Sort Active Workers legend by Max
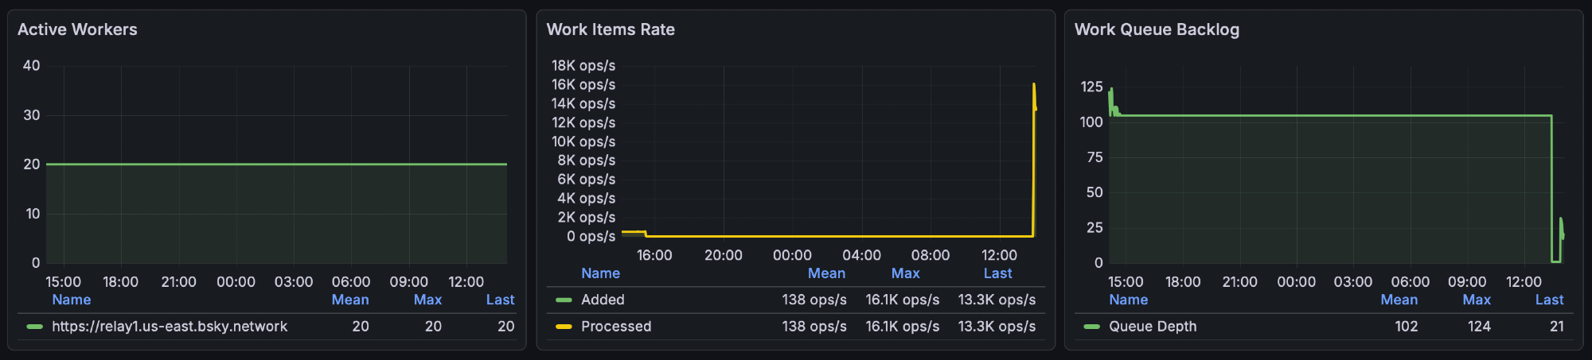1592x360 pixels. (x=427, y=300)
